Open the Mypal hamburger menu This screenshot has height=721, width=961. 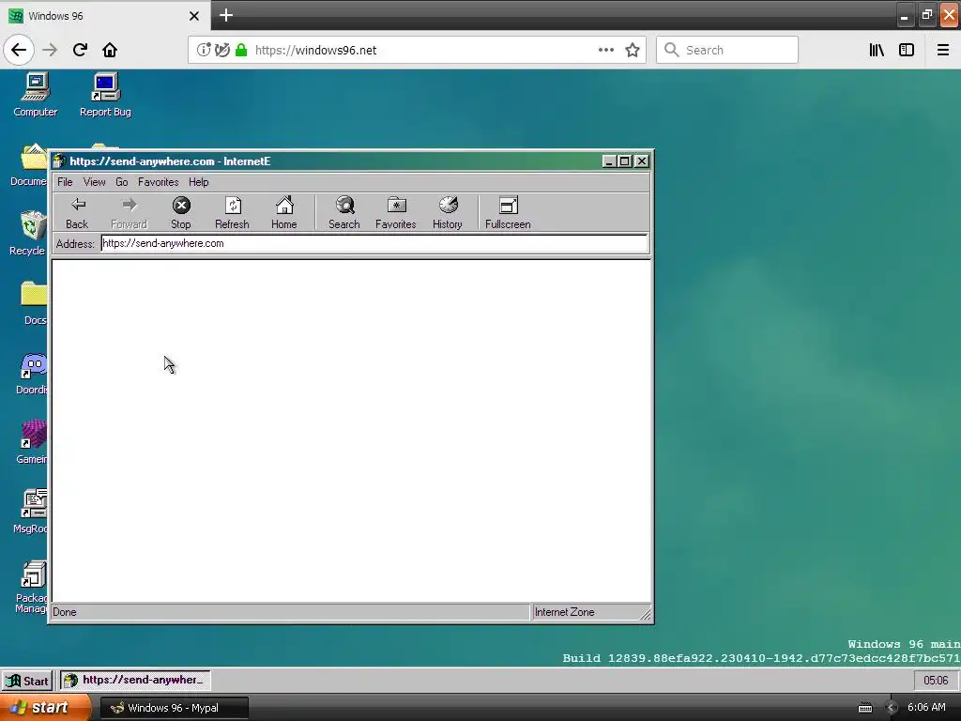point(943,50)
